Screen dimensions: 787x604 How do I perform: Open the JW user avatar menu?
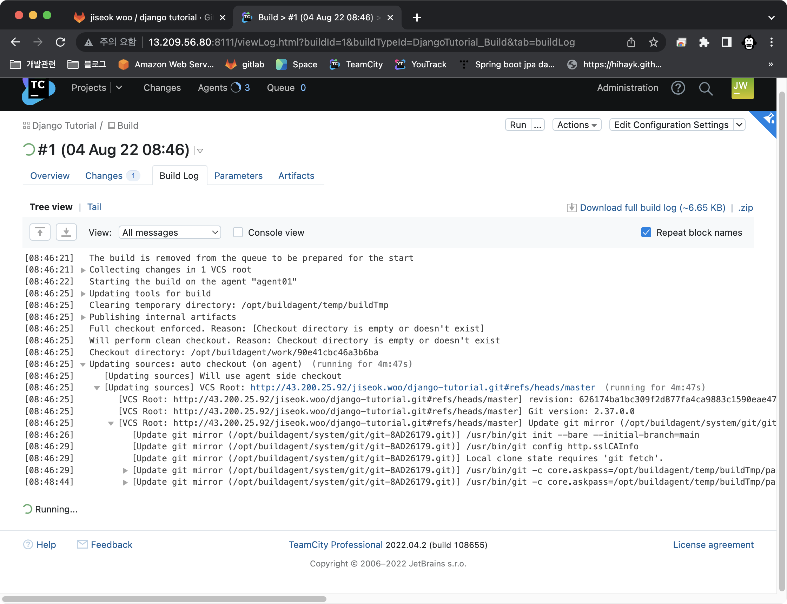tap(742, 88)
